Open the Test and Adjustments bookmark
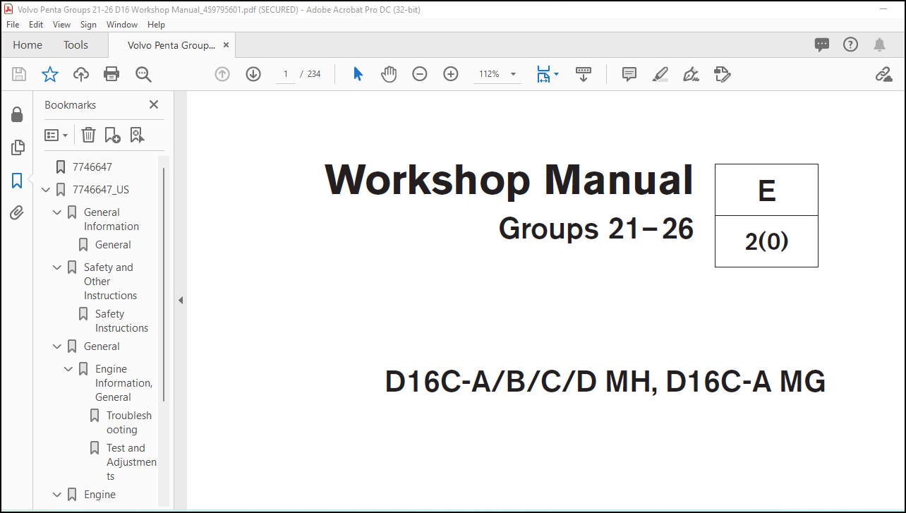This screenshot has height=513, width=906. (x=131, y=462)
